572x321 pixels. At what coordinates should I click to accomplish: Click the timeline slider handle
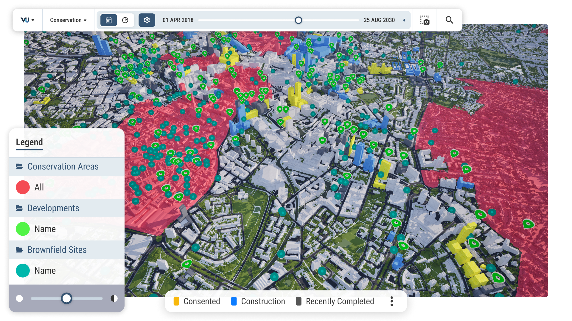298,20
